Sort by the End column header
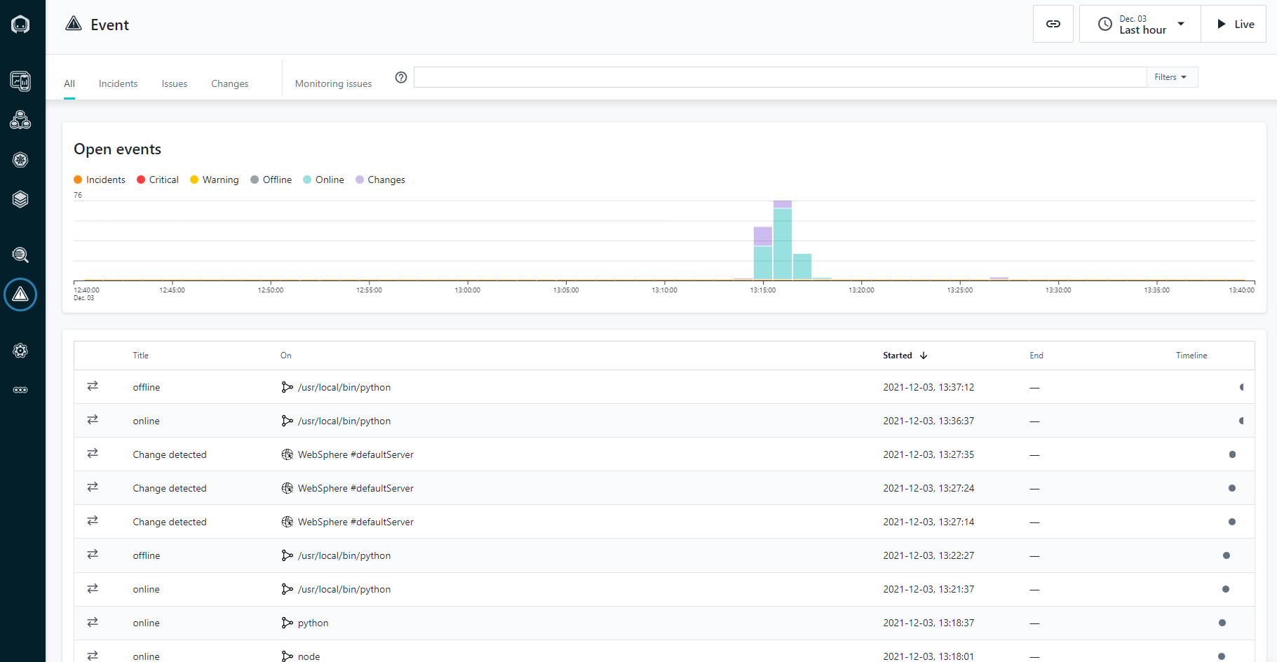The width and height of the screenshot is (1277, 662). 1036,356
